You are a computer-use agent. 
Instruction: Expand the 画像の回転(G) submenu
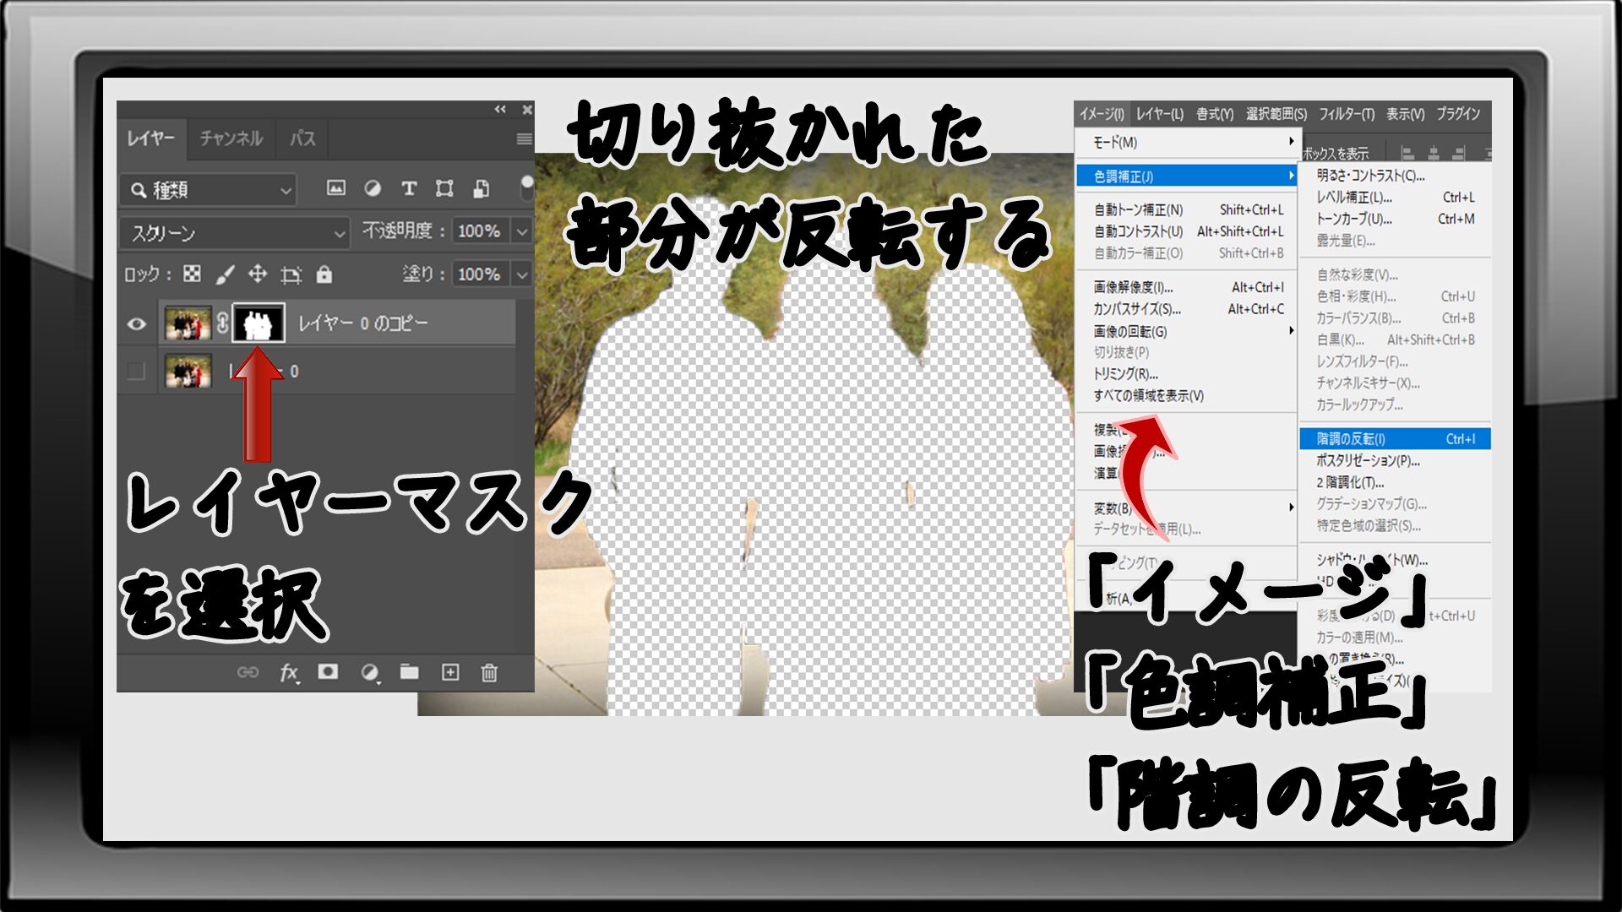pyautogui.click(x=1188, y=331)
